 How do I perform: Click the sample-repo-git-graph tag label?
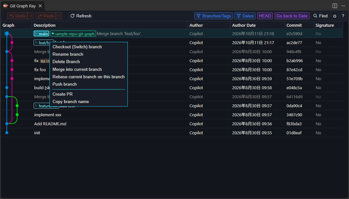pos(73,34)
